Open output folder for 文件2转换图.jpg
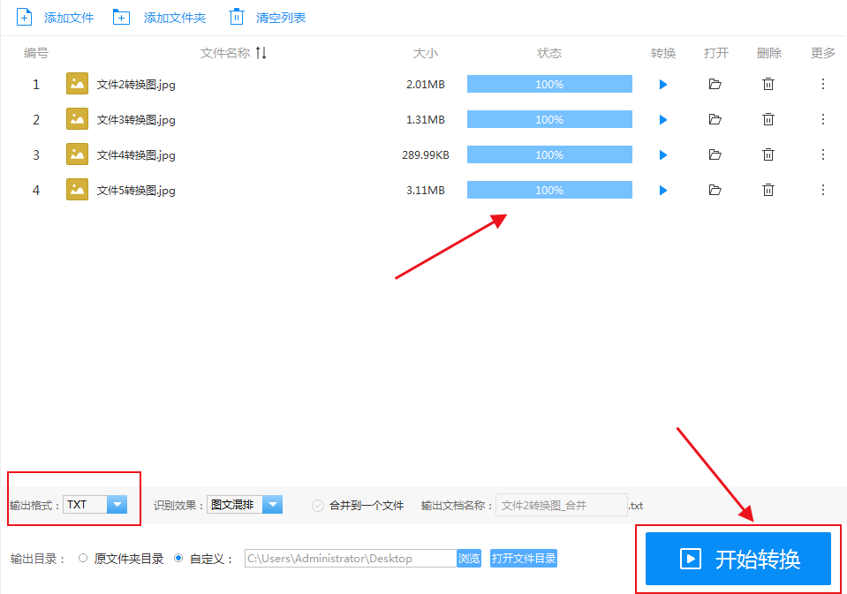Viewport: 847px width, 594px height. [x=715, y=84]
